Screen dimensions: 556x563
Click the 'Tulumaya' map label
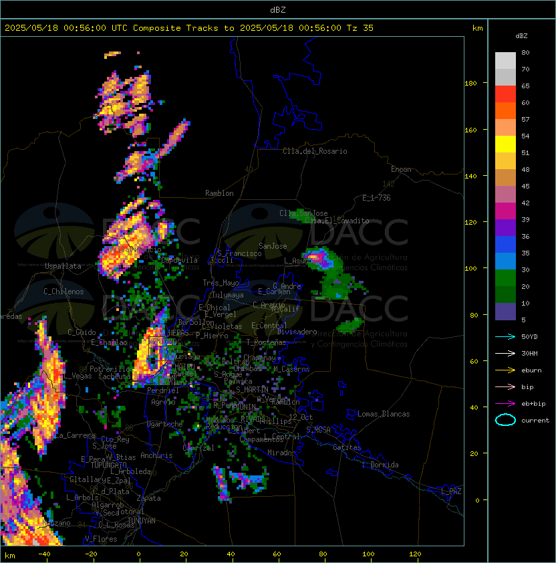coord(228,295)
